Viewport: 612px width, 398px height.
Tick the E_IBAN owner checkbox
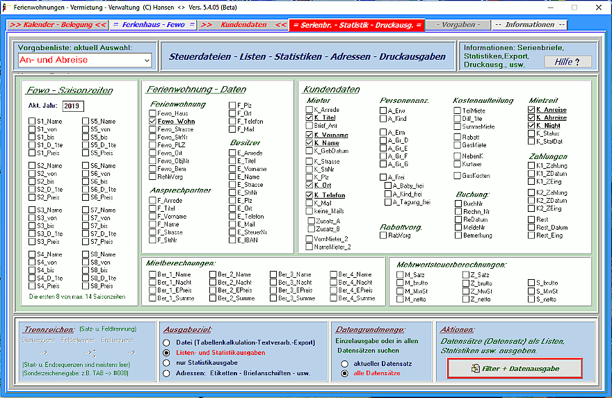click(x=232, y=240)
